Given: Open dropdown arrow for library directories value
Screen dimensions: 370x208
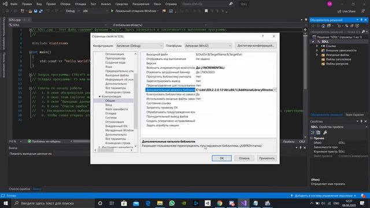Looking at the screenshot, I should pyautogui.click(x=275, y=90).
